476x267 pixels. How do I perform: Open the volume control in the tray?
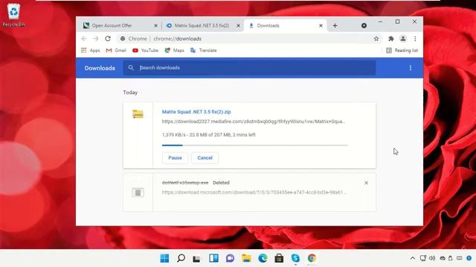click(x=432, y=258)
